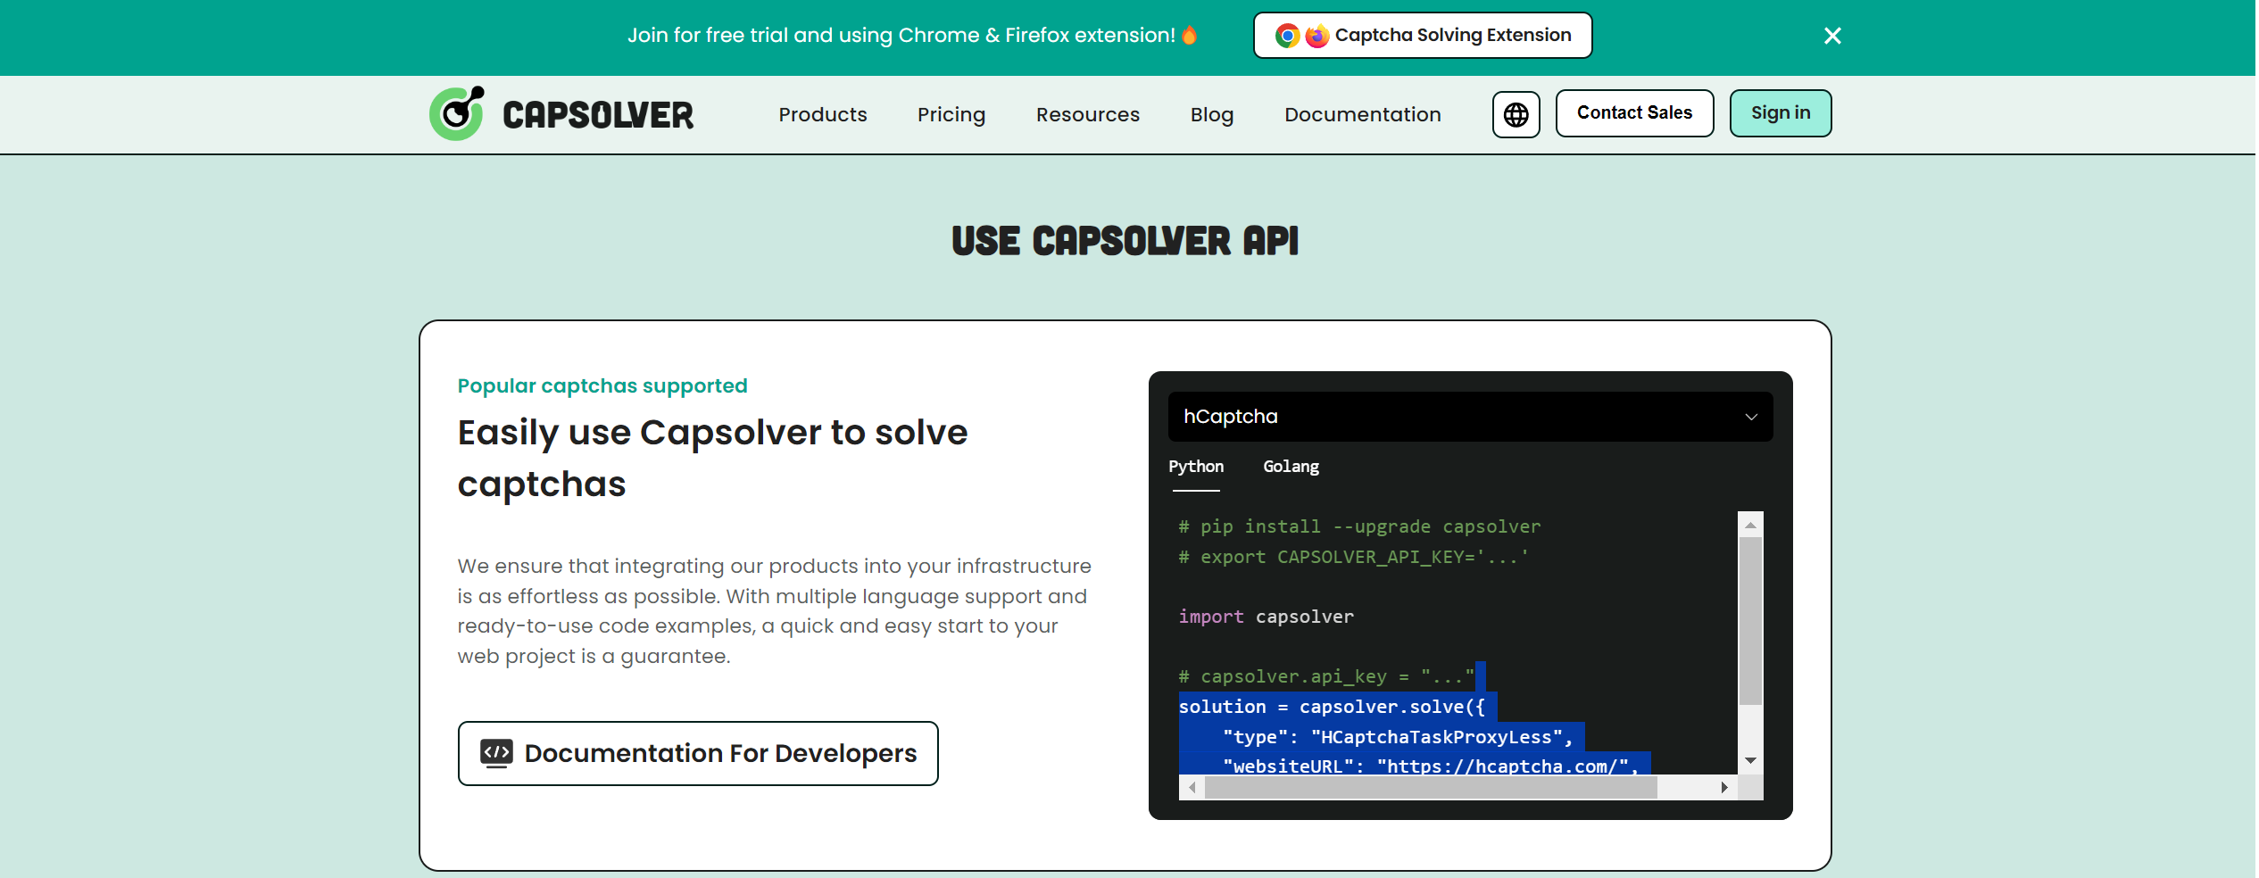This screenshot has height=878, width=2259.
Task: Click the horizontal scroll-right arrow
Action: click(x=1724, y=787)
